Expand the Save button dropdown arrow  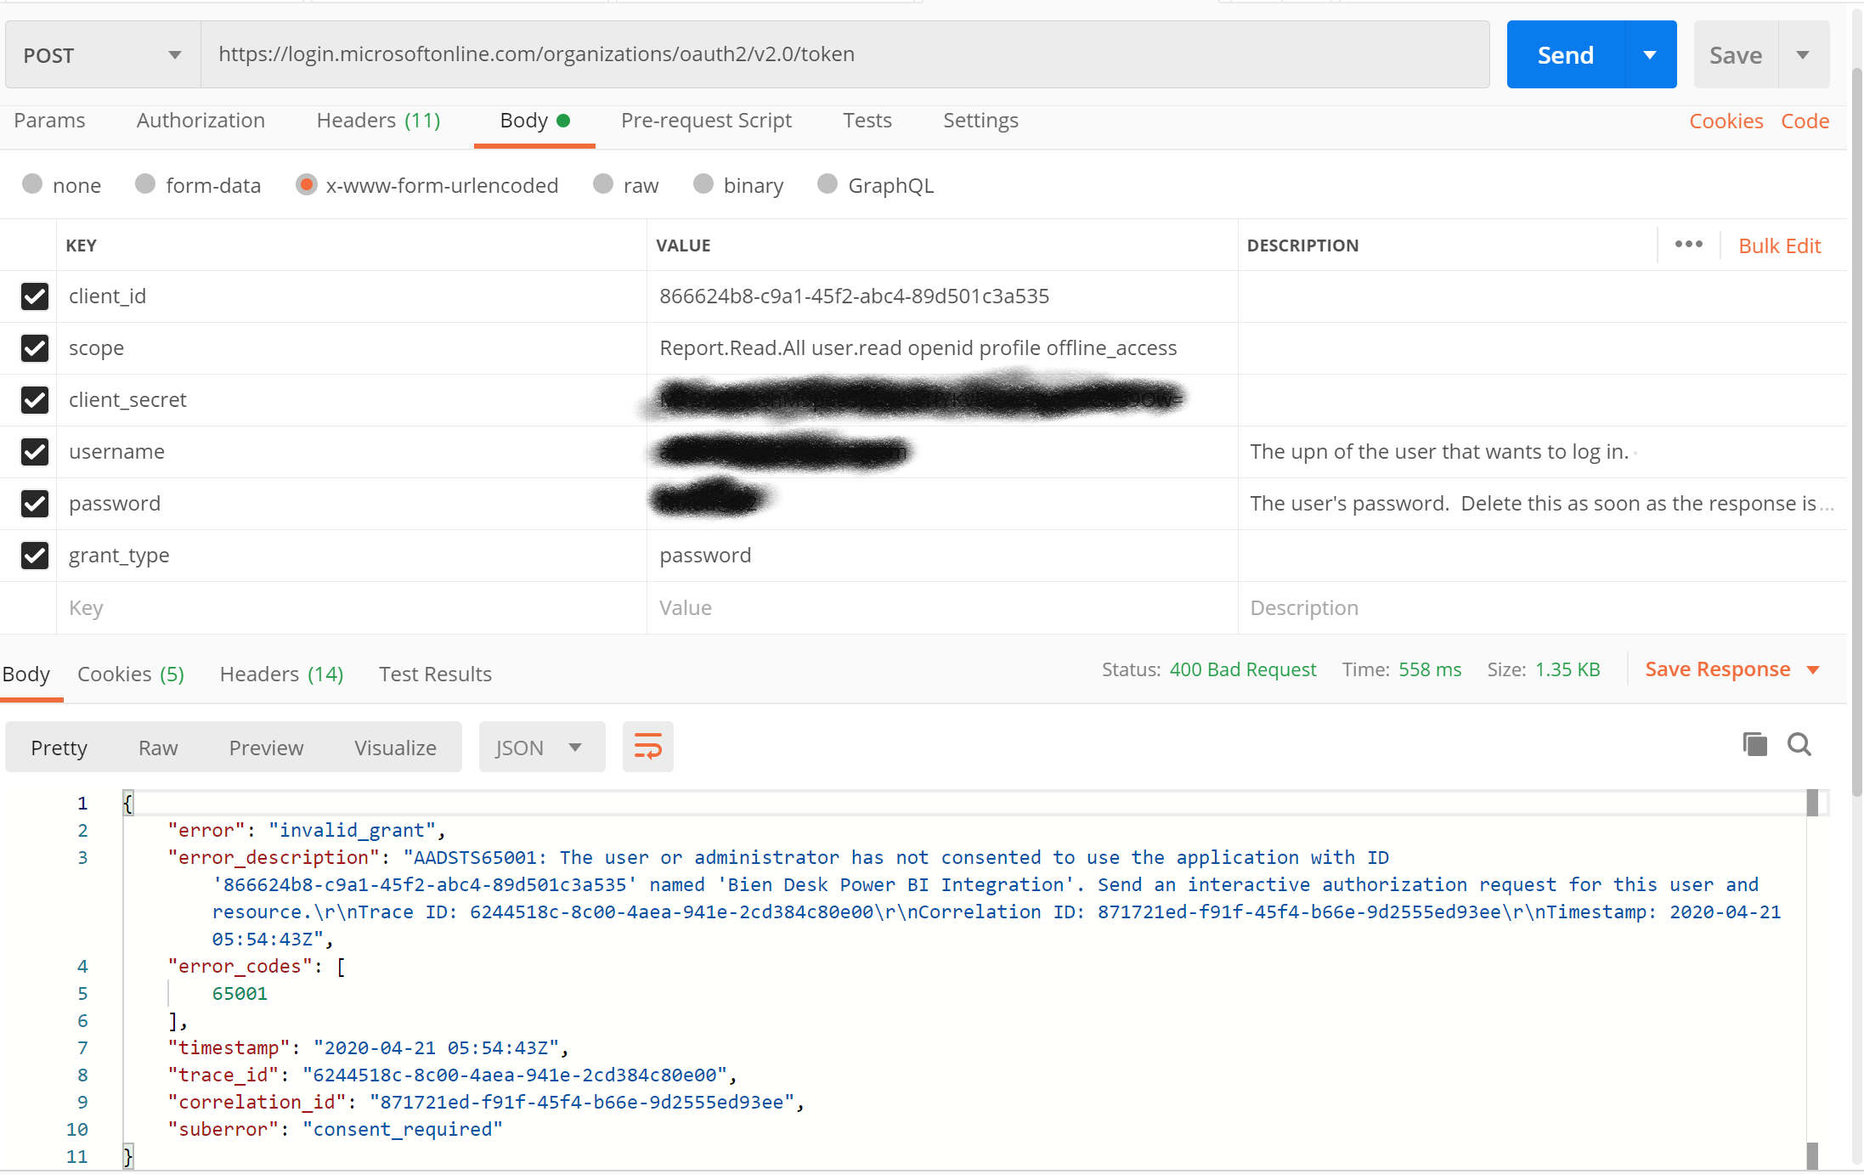tap(1803, 55)
